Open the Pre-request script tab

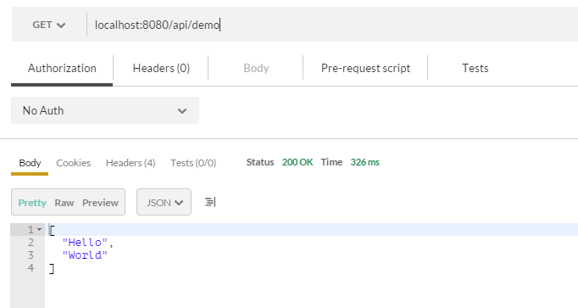365,68
